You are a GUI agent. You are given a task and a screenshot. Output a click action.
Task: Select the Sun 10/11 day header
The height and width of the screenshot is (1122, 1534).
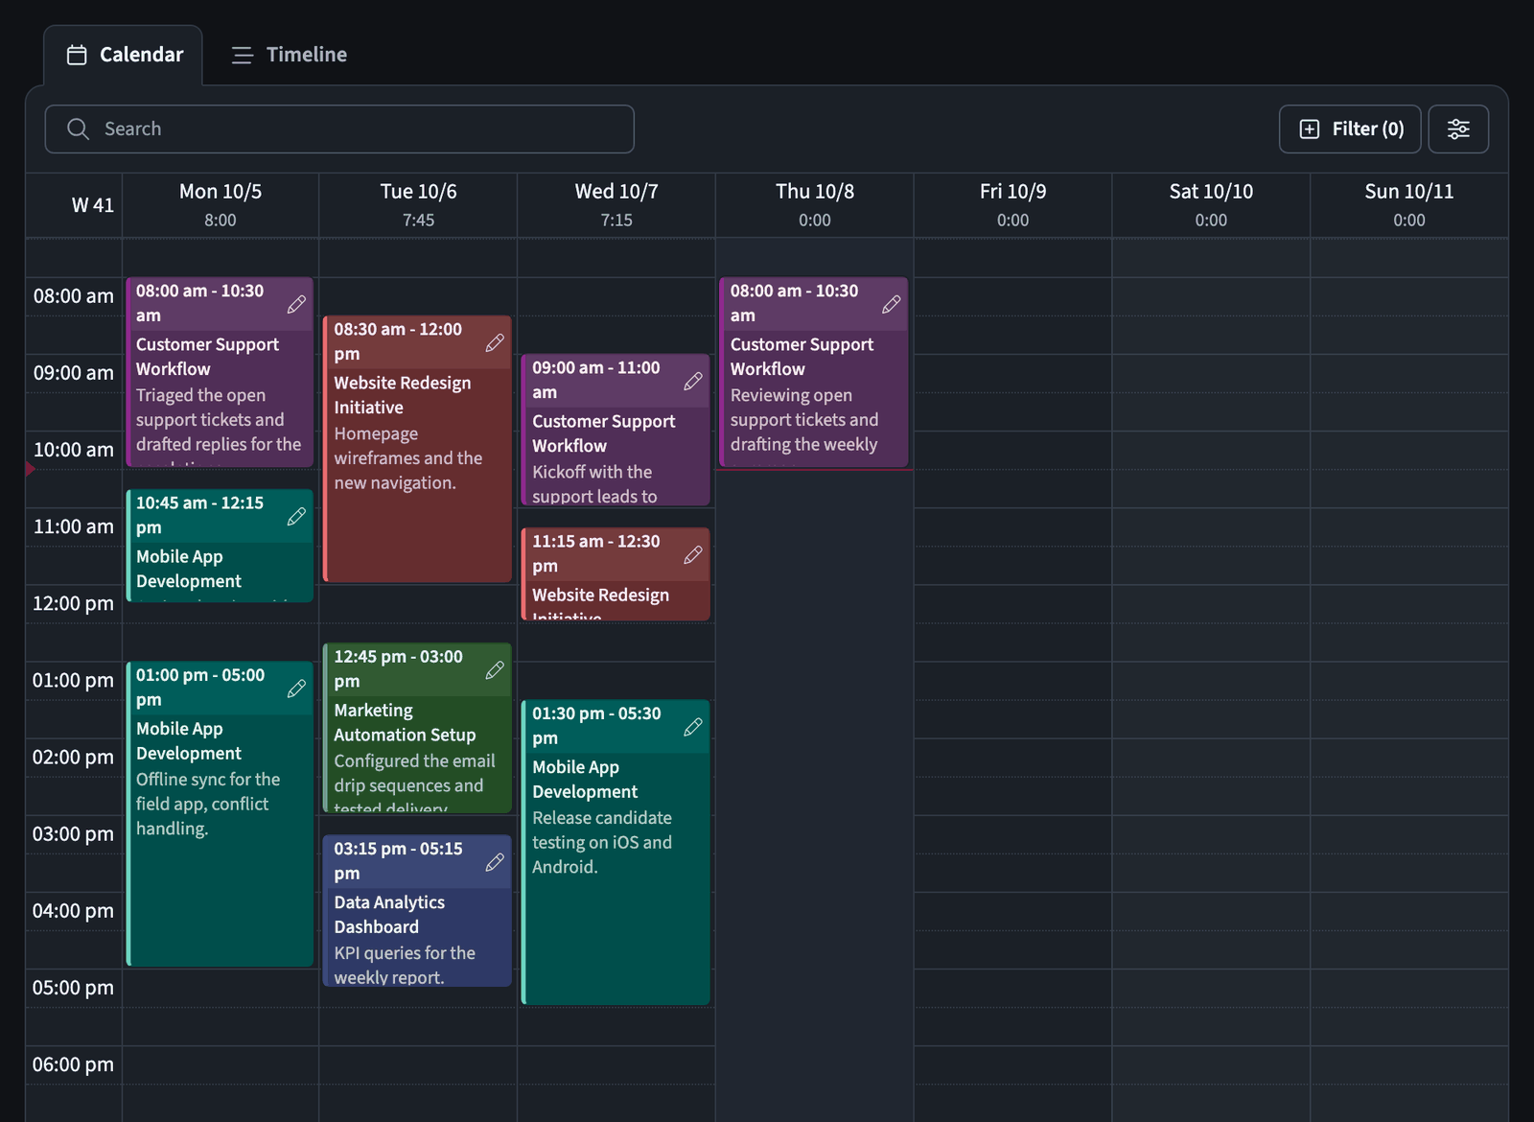click(x=1409, y=204)
